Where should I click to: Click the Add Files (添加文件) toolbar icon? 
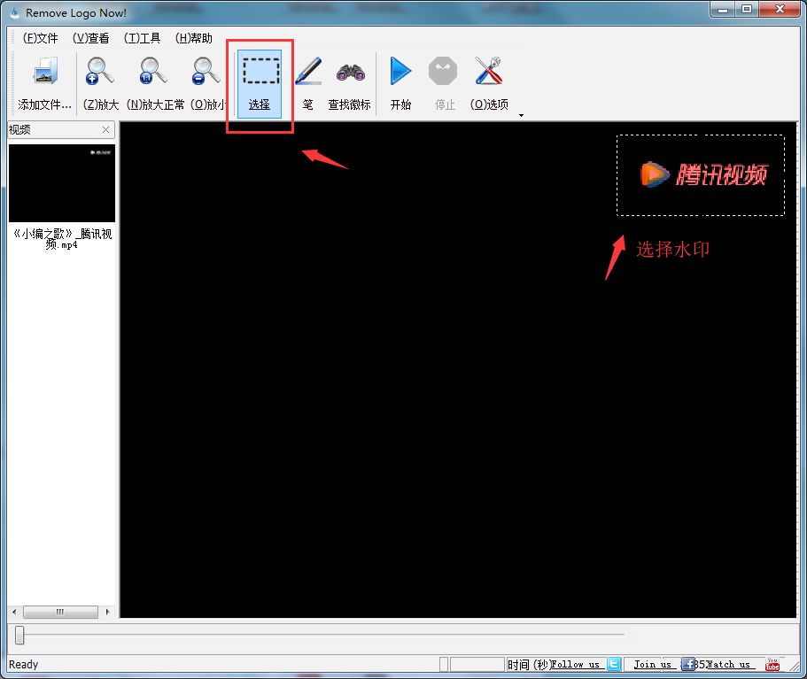coord(45,72)
